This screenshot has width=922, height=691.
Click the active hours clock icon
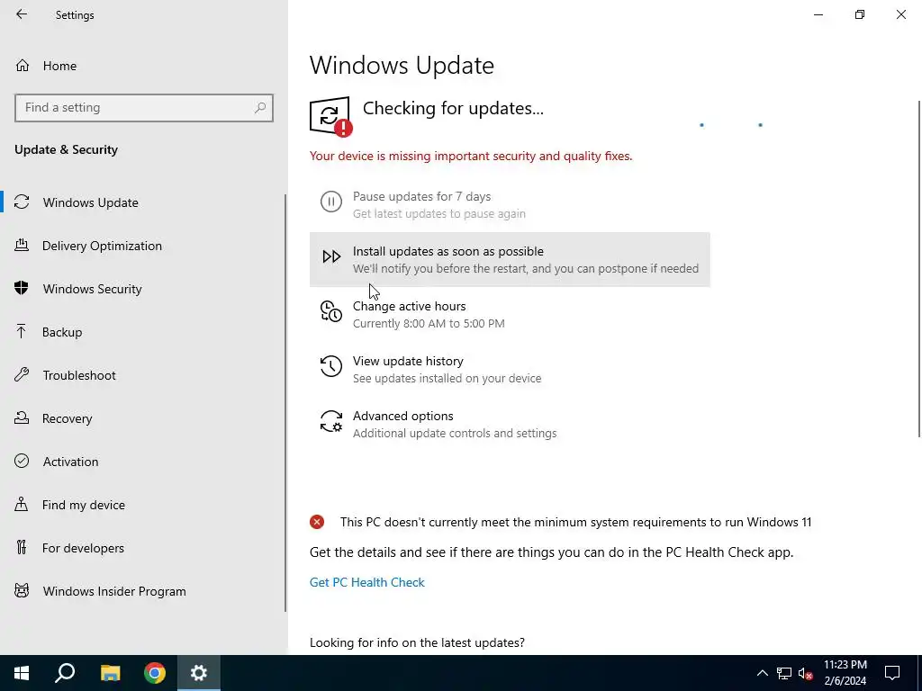pyautogui.click(x=331, y=311)
